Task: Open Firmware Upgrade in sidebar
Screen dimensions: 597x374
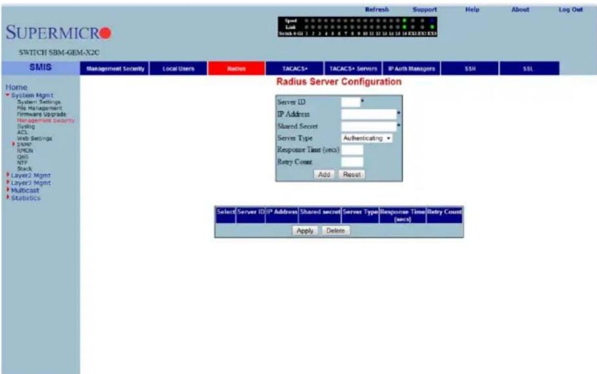Action: tap(41, 114)
